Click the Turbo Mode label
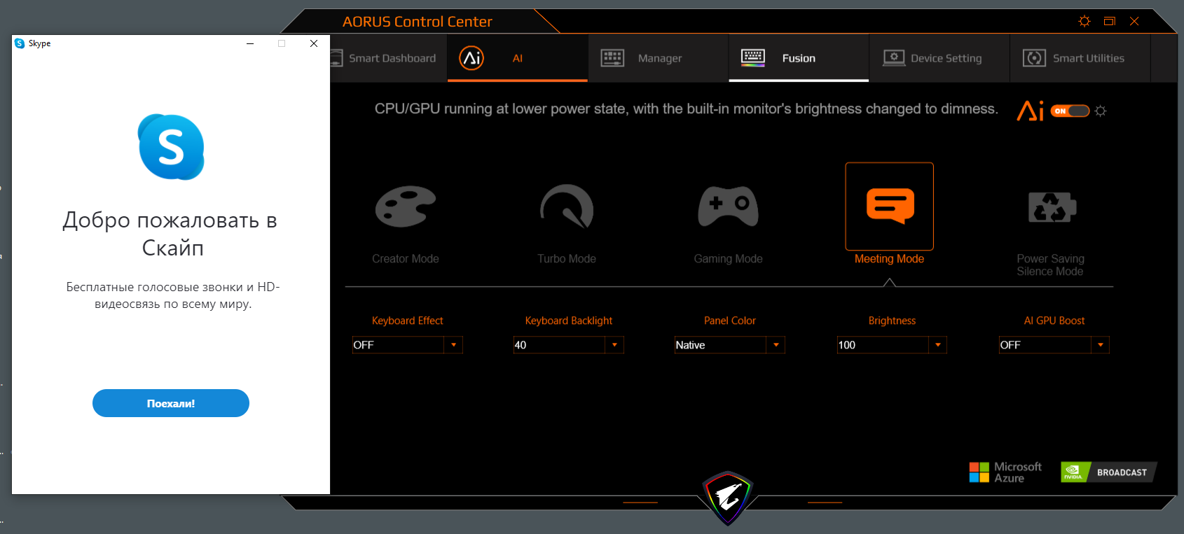The image size is (1184, 534). click(x=567, y=259)
